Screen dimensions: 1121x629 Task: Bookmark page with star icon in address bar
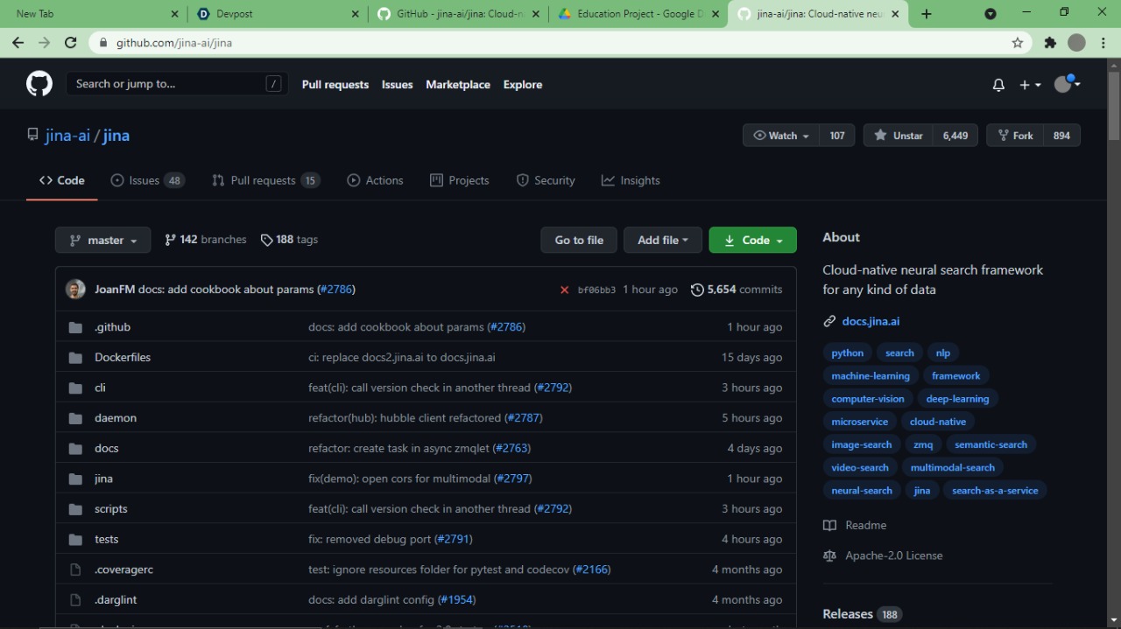1018,42
